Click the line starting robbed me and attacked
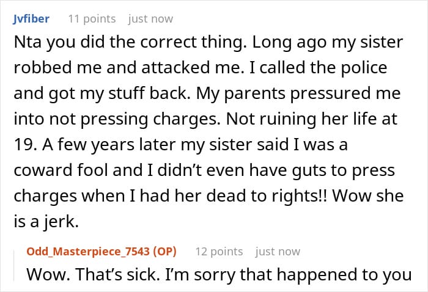This screenshot has height=292, width=428. coord(201,68)
